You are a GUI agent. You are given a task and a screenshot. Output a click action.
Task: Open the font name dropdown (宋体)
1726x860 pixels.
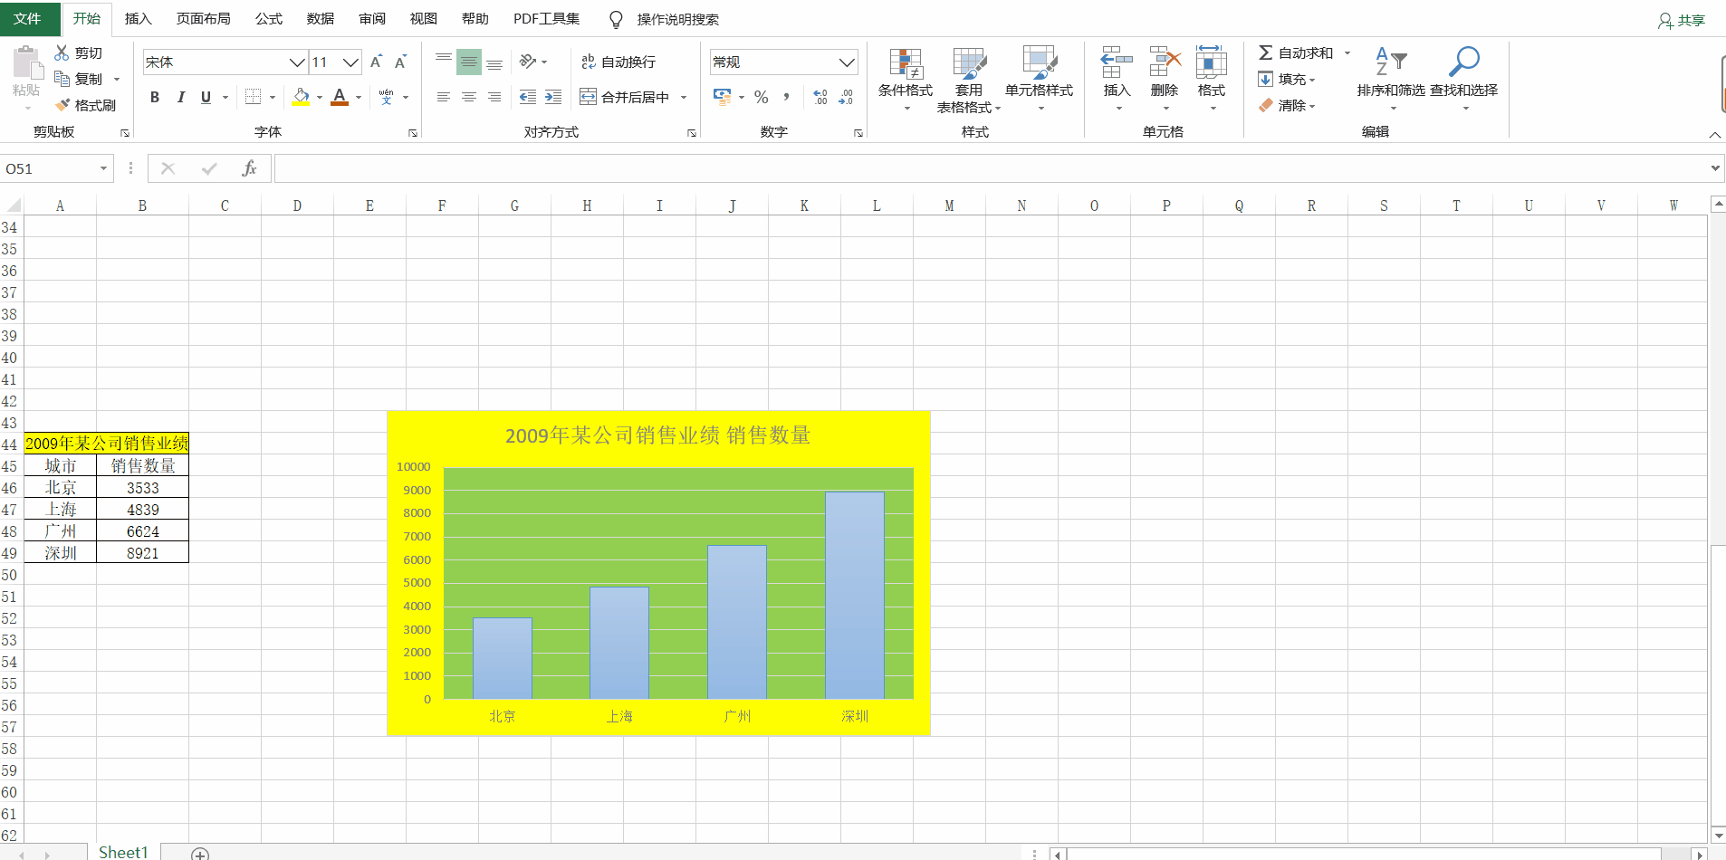click(x=297, y=62)
